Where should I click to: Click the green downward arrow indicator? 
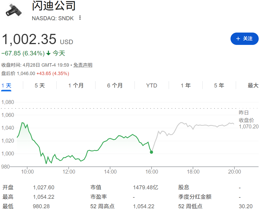point(48,53)
